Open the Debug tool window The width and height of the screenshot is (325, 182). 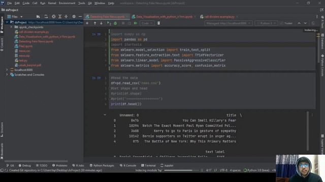(25, 165)
